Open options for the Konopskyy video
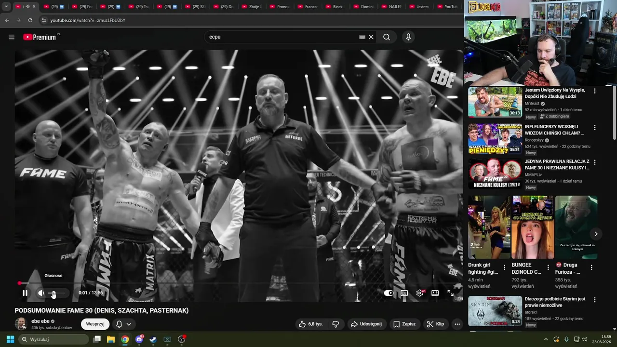 [x=595, y=128]
